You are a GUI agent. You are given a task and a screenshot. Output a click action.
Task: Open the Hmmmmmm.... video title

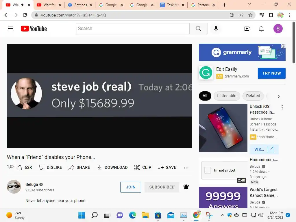(264, 160)
